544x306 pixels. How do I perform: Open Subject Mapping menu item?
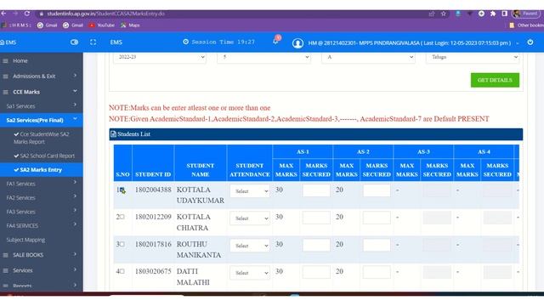tap(25, 240)
